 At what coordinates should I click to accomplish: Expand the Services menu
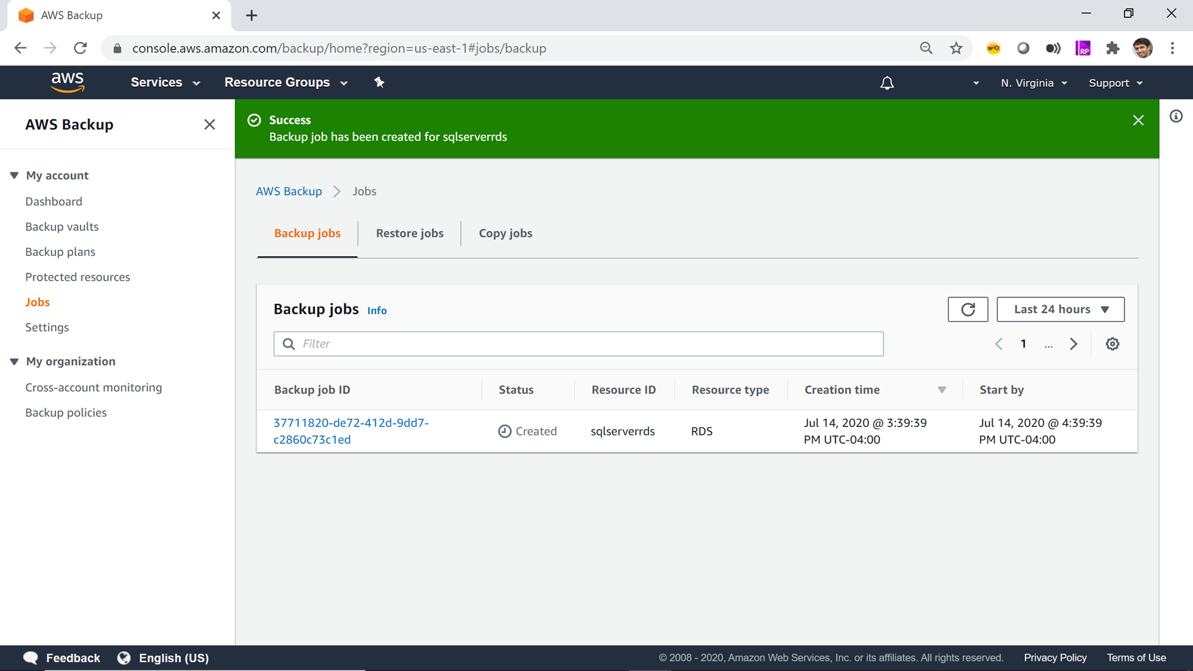click(165, 82)
